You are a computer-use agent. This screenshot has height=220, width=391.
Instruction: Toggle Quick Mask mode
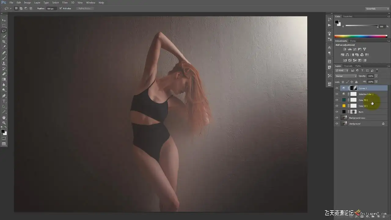(4, 138)
